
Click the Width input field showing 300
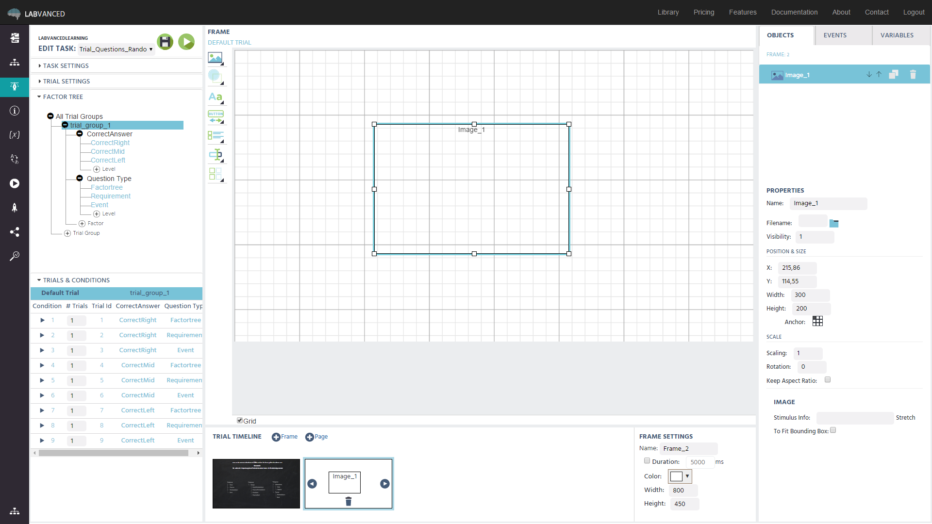pyautogui.click(x=810, y=295)
